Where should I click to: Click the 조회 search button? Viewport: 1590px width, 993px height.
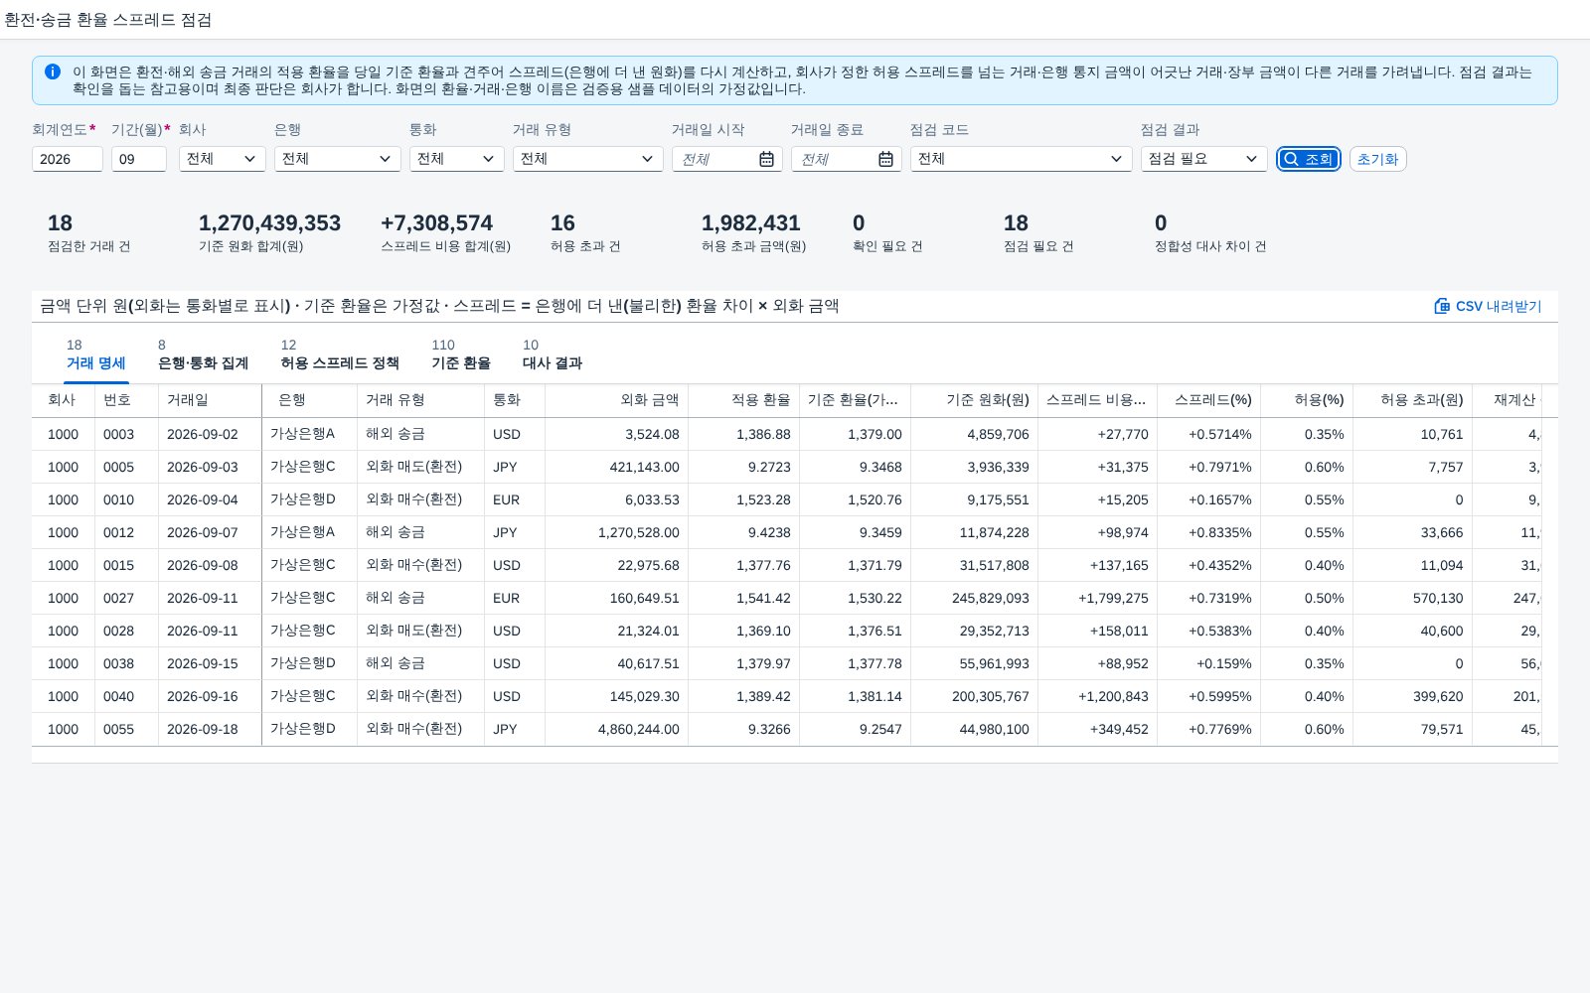[x=1308, y=159]
